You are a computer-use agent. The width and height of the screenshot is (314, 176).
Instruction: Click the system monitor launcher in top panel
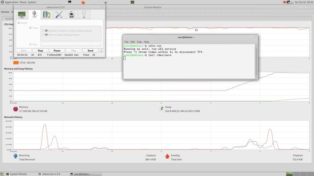pos(132,2)
